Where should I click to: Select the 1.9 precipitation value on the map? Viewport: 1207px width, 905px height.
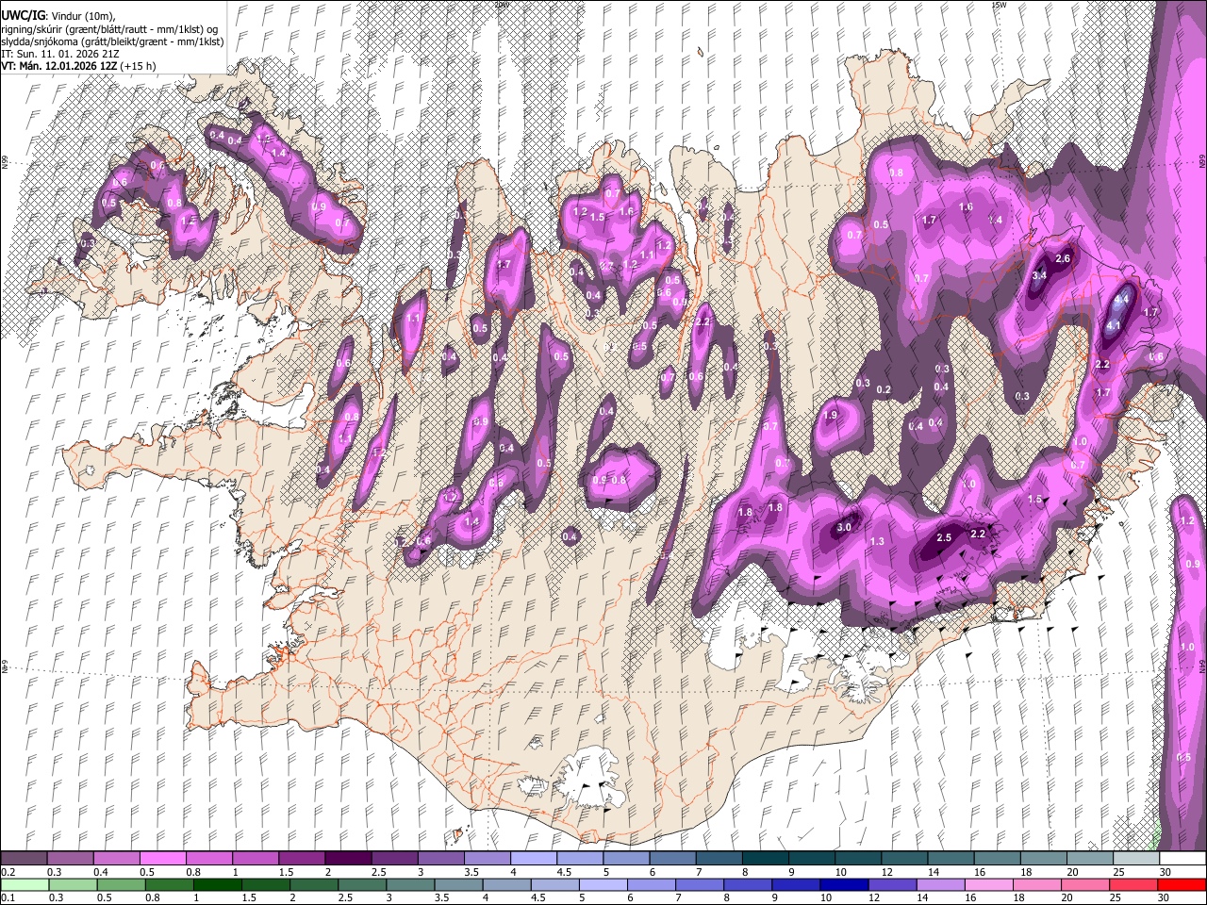pos(830,416)
